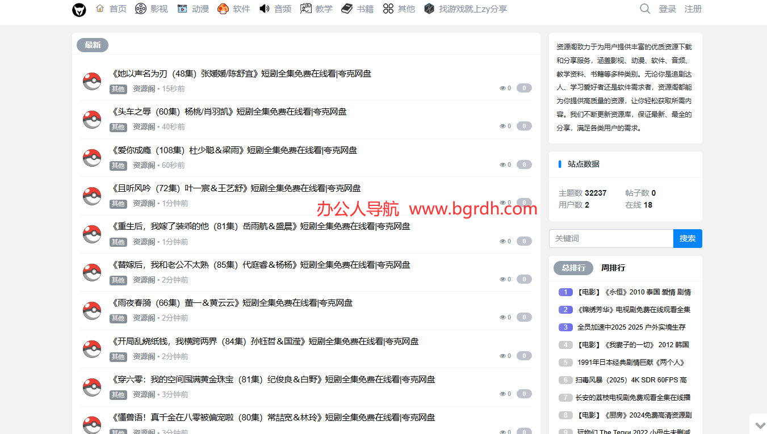
Task: Open the 教学 teaching section
Action: 317,9
